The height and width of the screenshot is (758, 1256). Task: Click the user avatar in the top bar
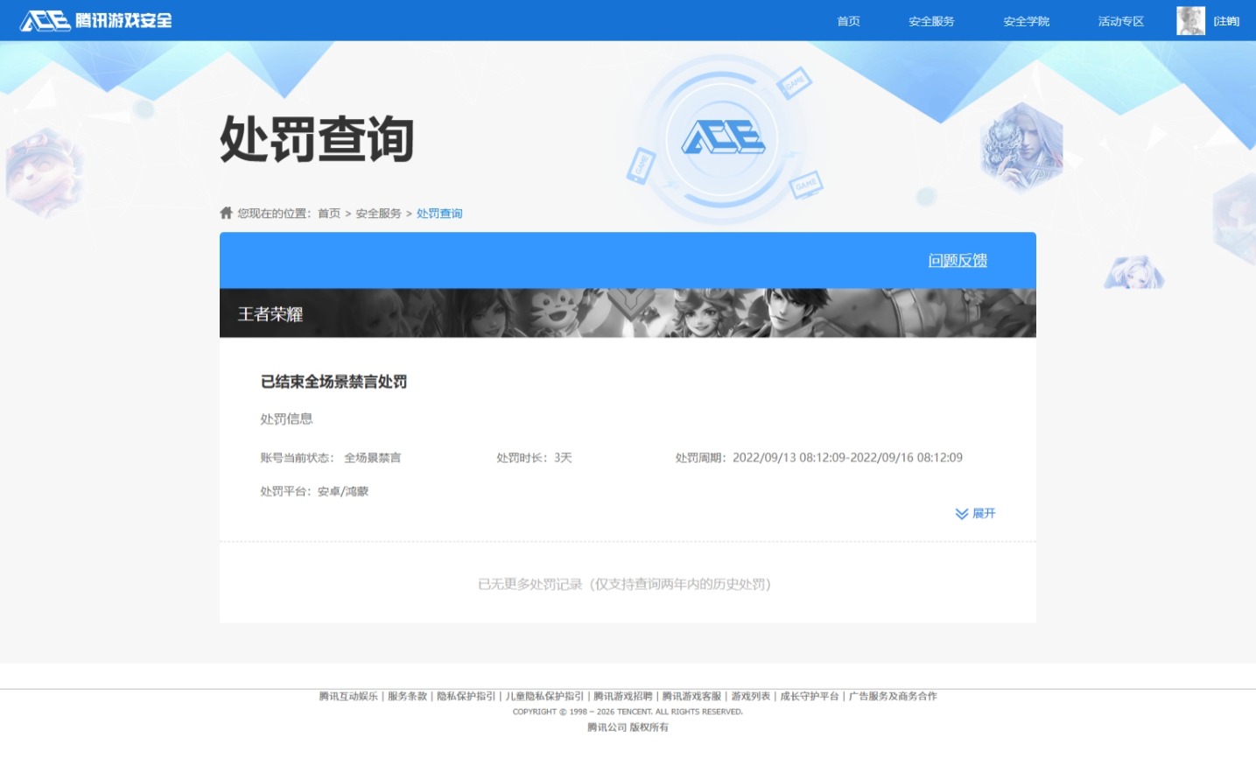(x=1189, y=20)
